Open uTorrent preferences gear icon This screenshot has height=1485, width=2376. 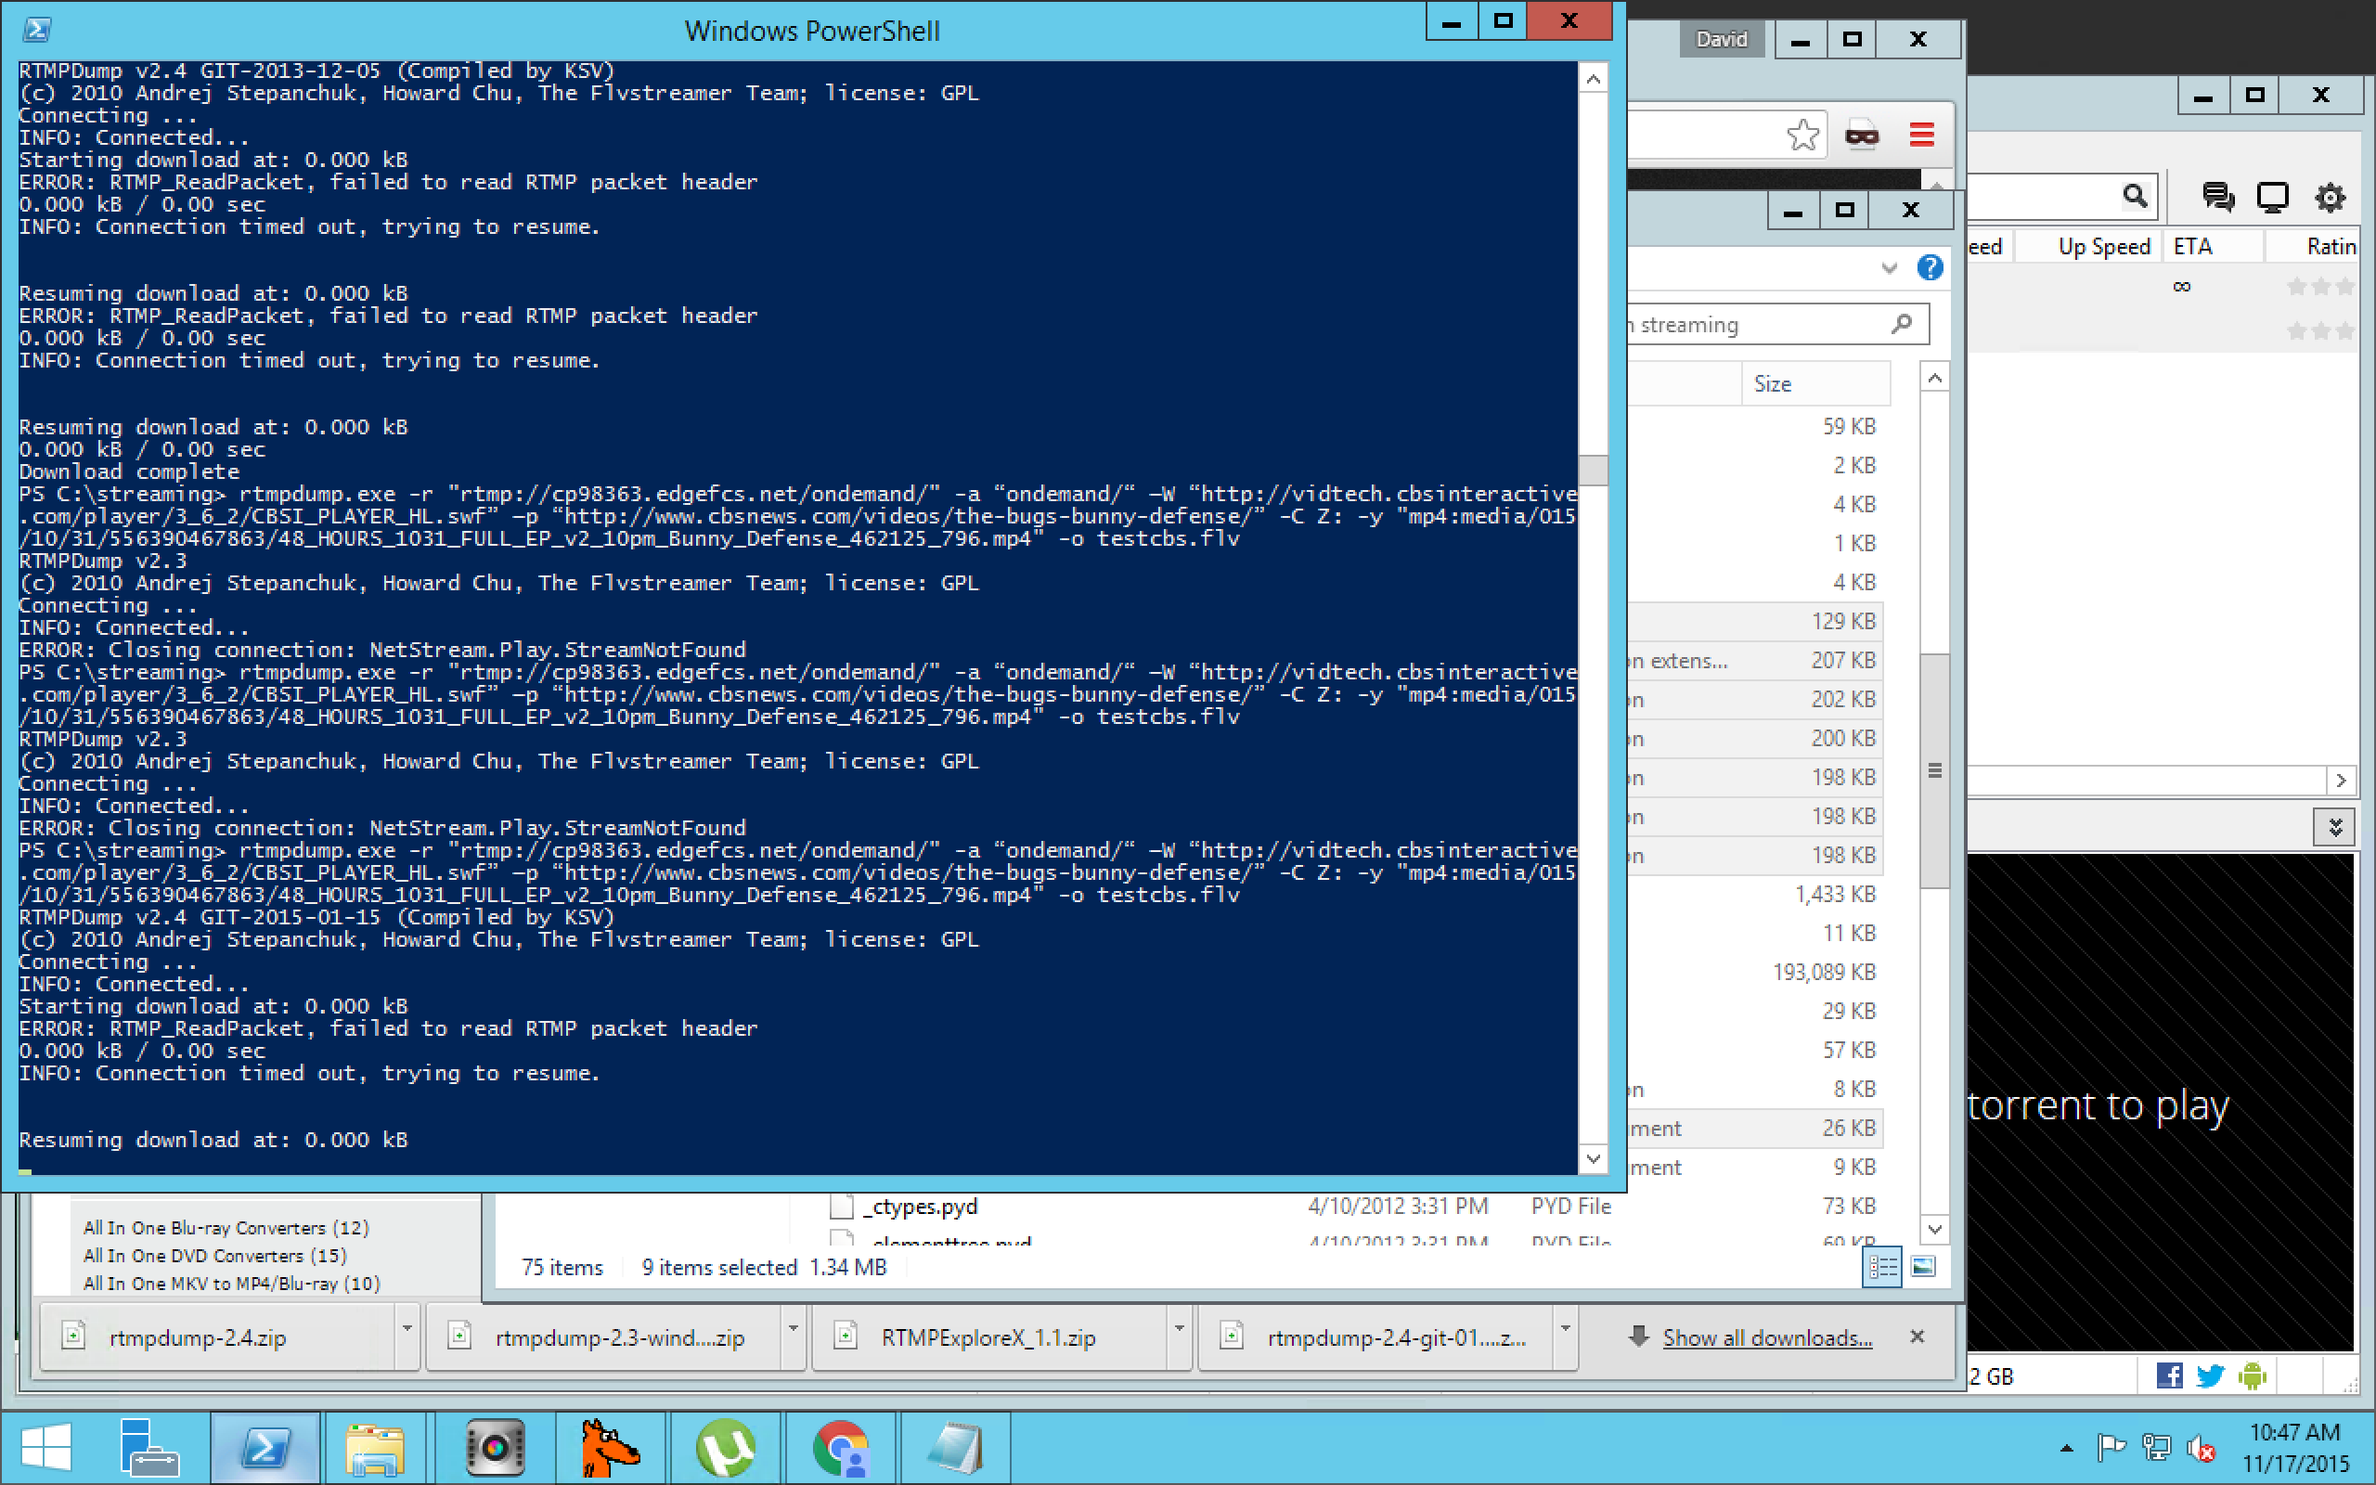[2330, 197]
